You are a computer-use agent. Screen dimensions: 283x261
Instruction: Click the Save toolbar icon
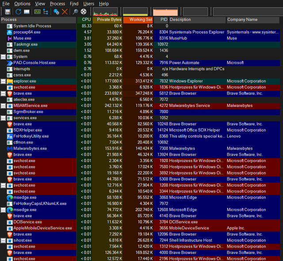[8, 12]
